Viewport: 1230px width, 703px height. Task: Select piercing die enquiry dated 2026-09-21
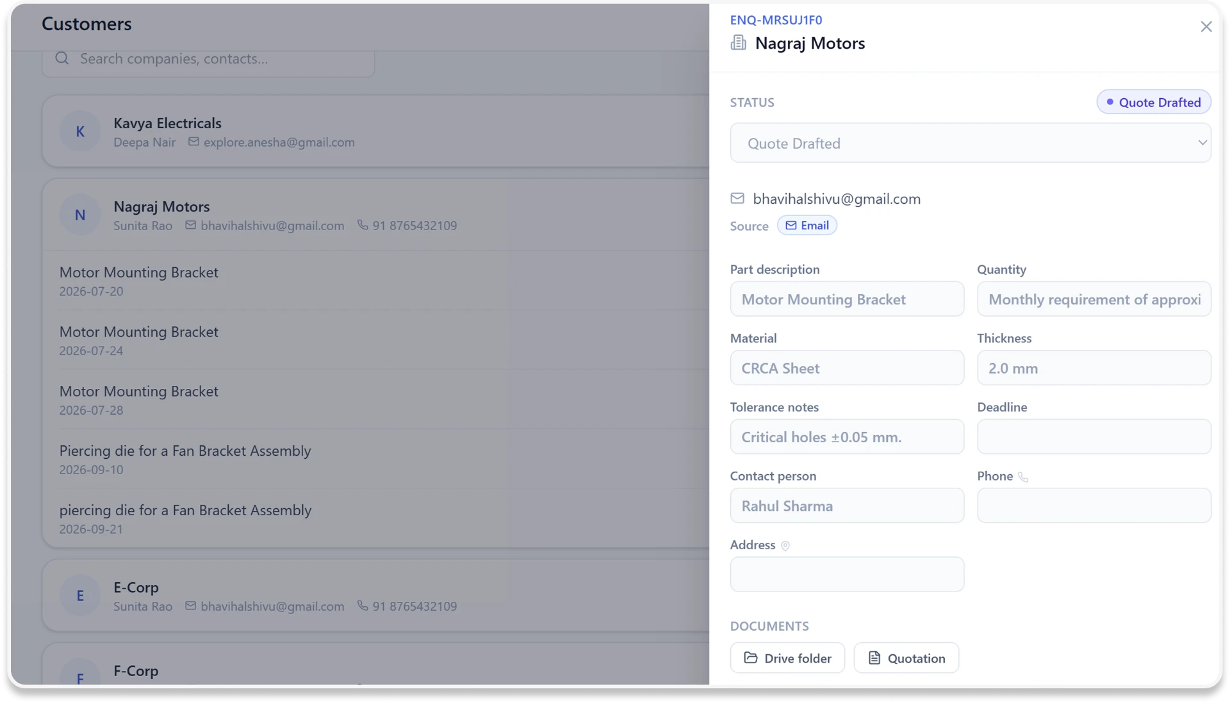[384, 519]
